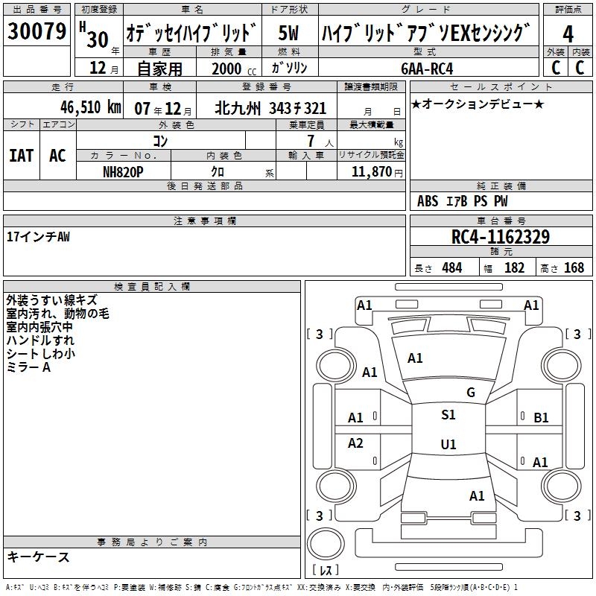Click inspector note 外装うすい線キズ

click(51, 300)
